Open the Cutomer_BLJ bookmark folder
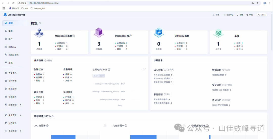This screenshot has width=273, height=139. click(38, 8)
